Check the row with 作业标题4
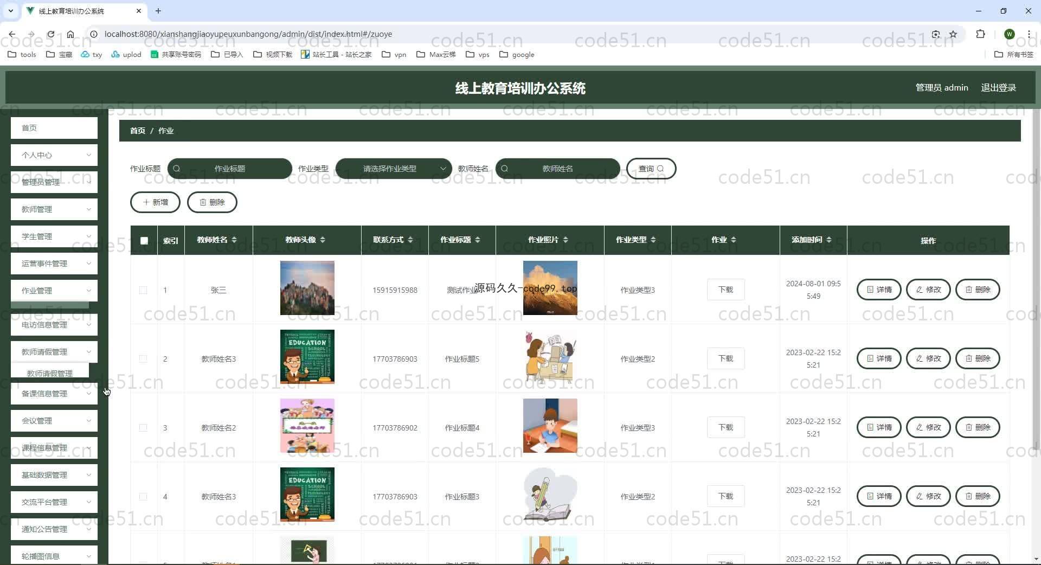The image size is (1041, 565). pyautogui.click(x=143, y=428)
